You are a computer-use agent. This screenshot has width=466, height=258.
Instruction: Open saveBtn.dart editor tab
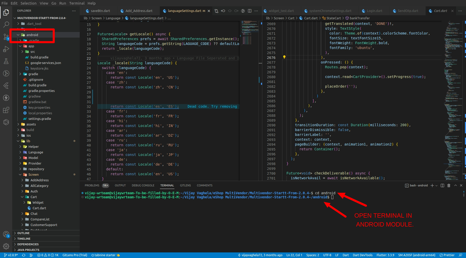coord(100,11)
